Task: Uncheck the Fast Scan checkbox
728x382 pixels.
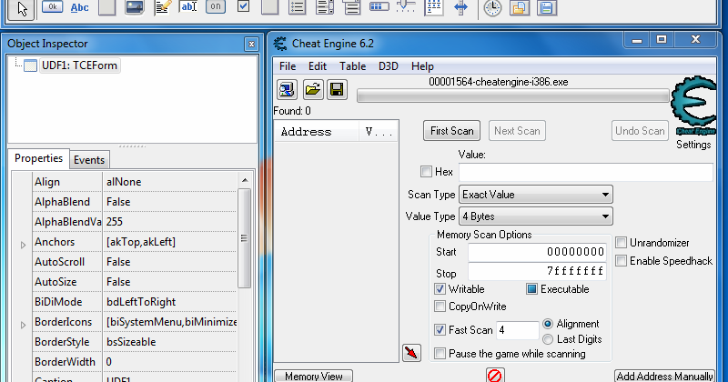Action: [440, 330]
